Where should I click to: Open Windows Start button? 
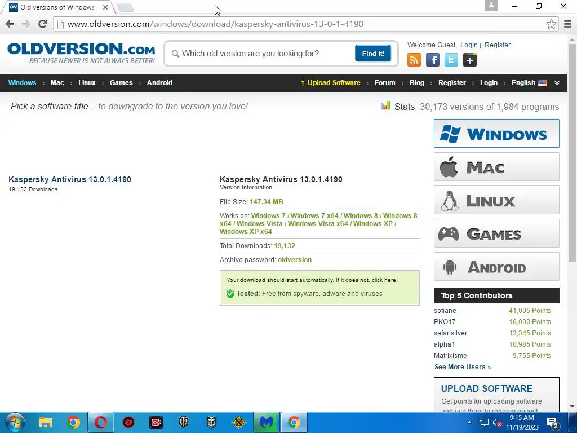coord(15,422)
